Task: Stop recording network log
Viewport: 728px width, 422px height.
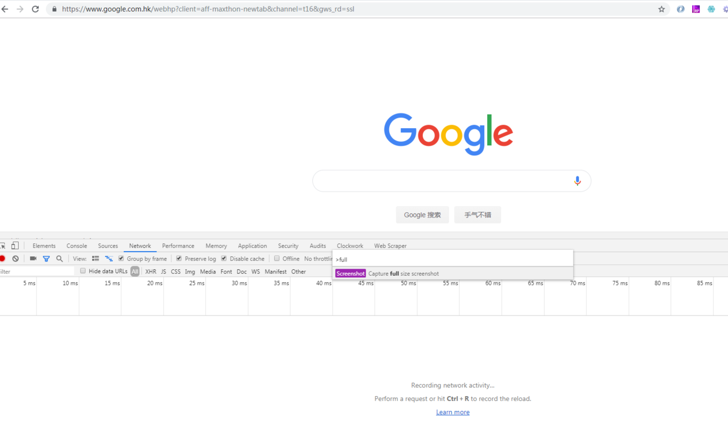Action: coord(2,259)
